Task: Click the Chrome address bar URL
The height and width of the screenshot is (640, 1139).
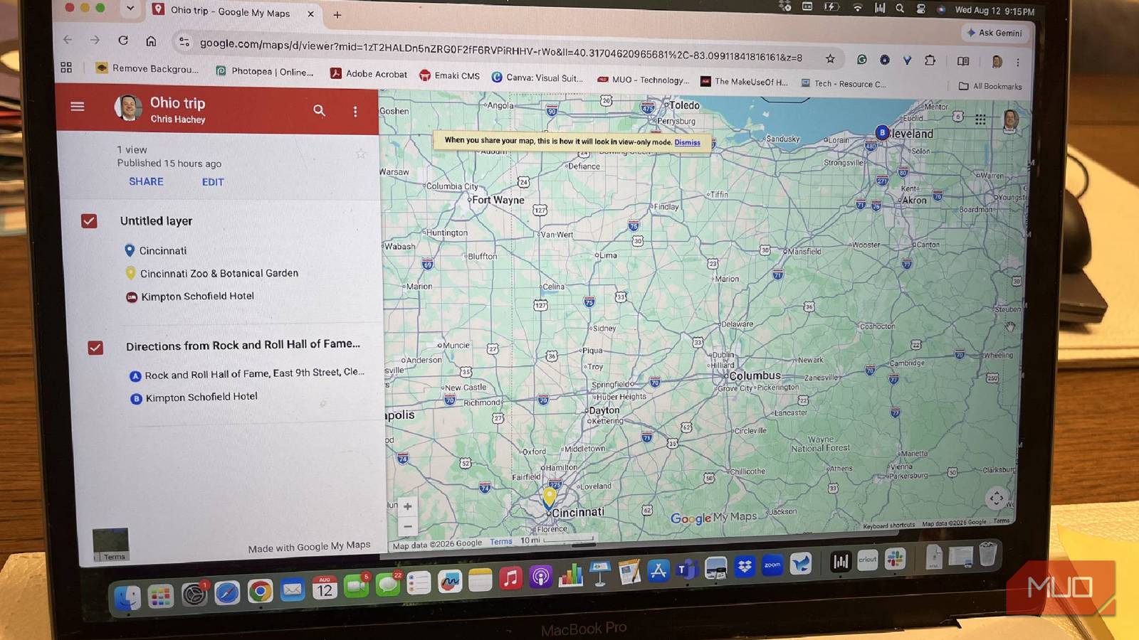Action: 500,49
